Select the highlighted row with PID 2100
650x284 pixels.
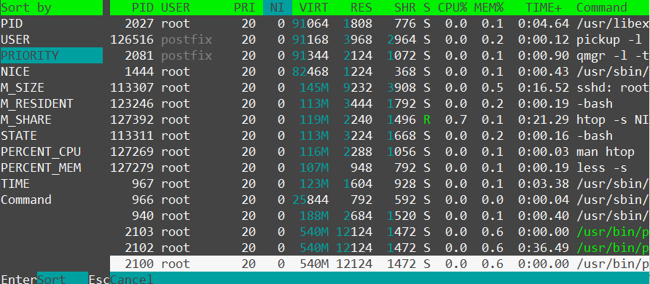point(380,264)
